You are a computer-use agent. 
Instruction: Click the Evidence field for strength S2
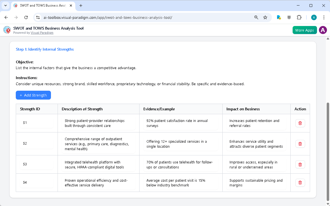[x=180, y=144]
